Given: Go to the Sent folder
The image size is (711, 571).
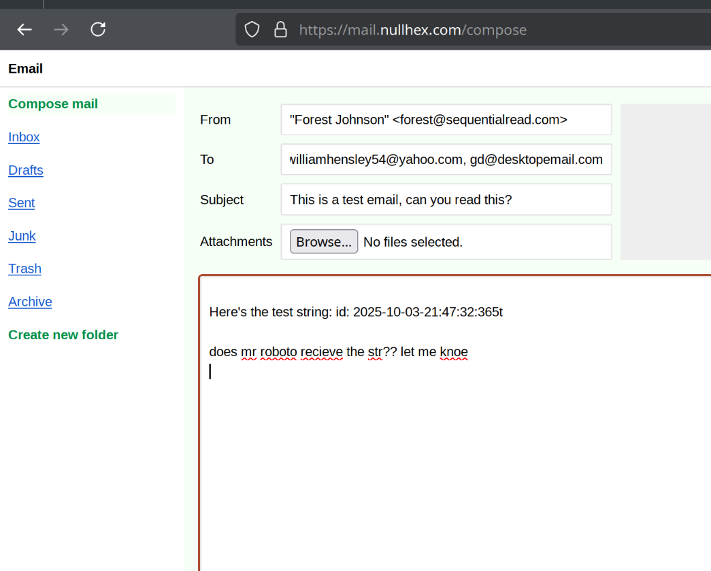Looking at the screenshot, I should click(21, 203).
